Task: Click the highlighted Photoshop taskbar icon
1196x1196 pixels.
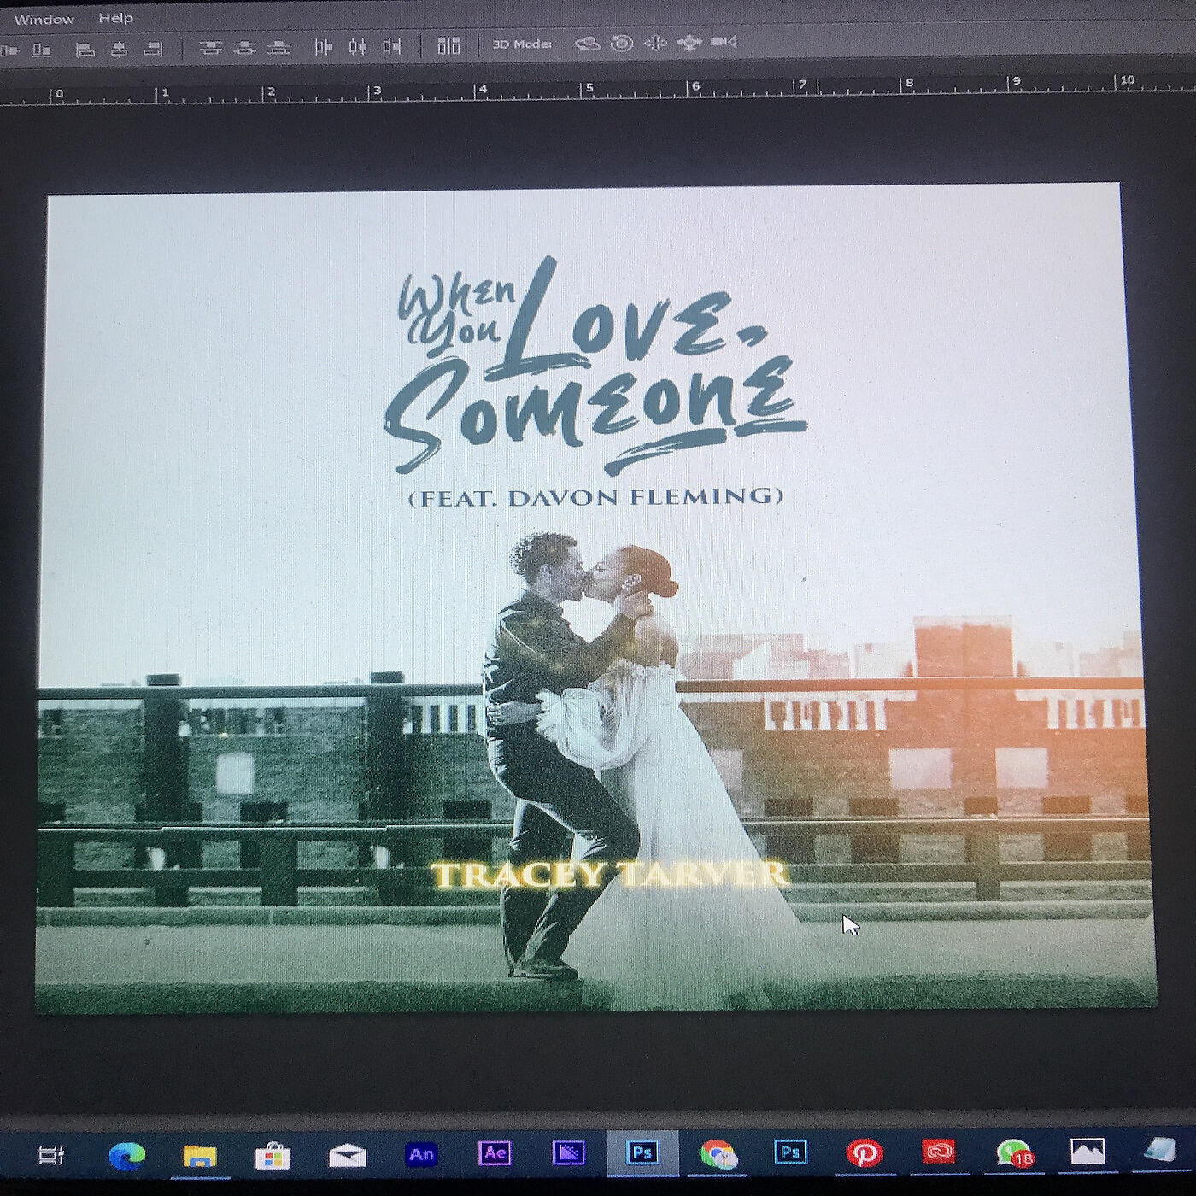Action: [642, 1153]
